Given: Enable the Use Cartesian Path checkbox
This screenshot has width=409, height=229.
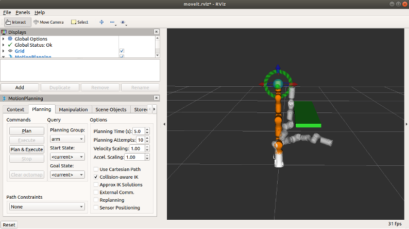Looking at the screenshot, I should click(96, 169).
